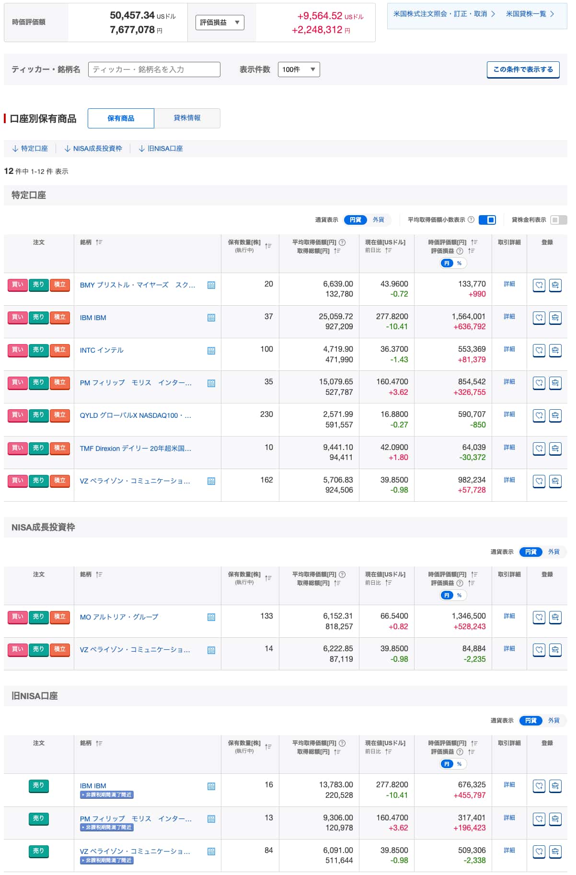Jump down to NISA成長投資枠 section

tap(93, 149)
